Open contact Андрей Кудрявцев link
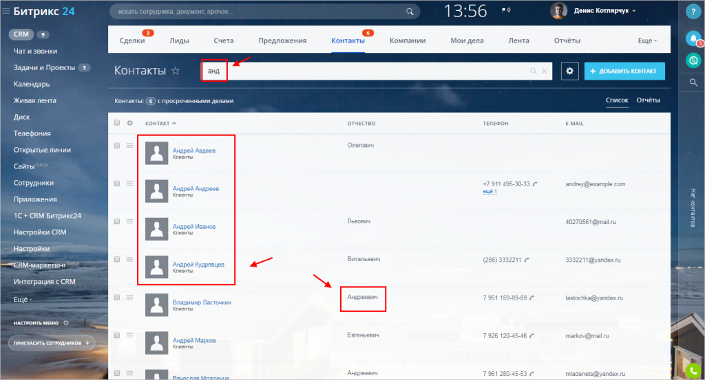This screenshot has height=380, width=705. [x=198, y=265]
